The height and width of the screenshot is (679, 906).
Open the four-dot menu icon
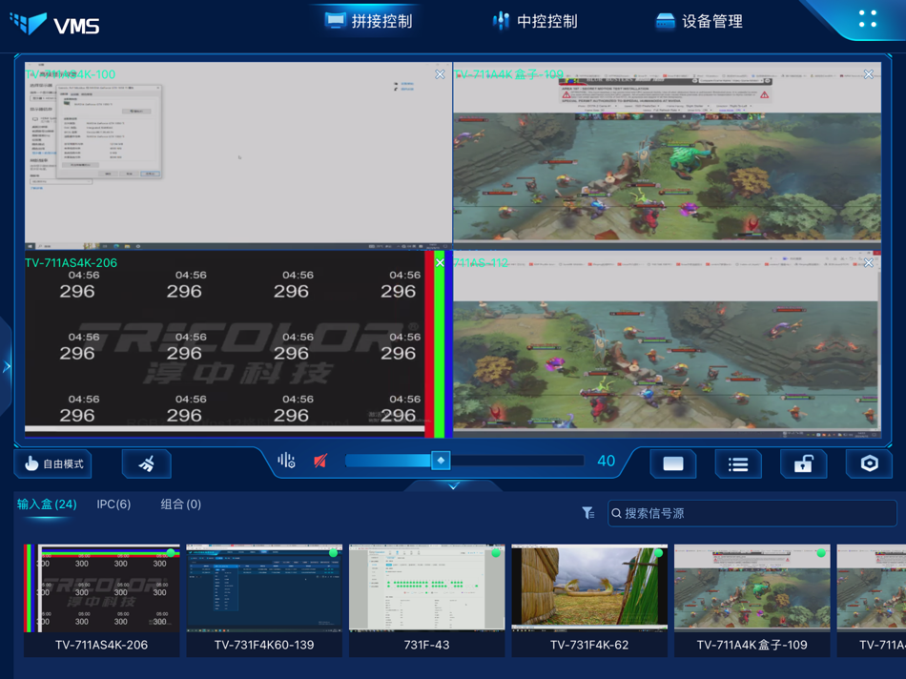coord(867,19)
